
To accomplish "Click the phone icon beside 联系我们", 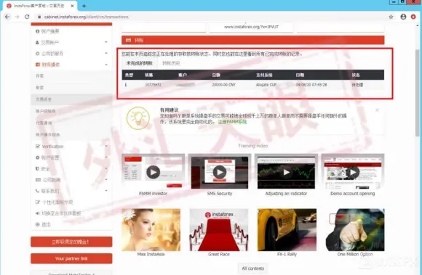I will click(x=37, y=191).
